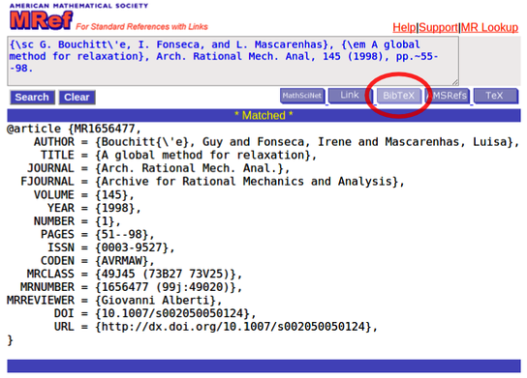This screenshot has height=378, width=527.
Task: Click inside the reference query text box
Action: tap(232, 61)
